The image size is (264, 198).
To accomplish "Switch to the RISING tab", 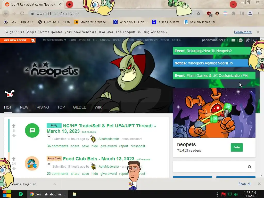I will (43, 107).
